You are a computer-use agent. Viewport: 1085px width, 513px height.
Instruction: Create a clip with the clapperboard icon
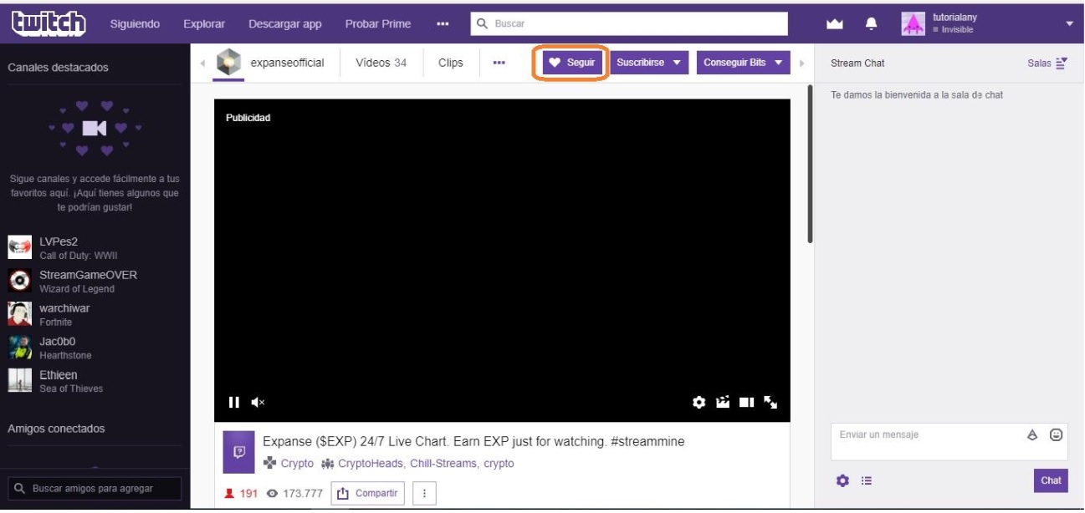pos(723,403)
